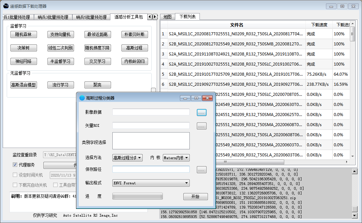Select download row 6 S2B_MSIL1C_20190927
This screenshot has height=223, width=362.
coord(255,84)
